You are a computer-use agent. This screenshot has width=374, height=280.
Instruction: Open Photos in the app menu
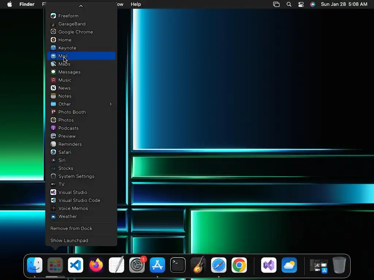(81, 120)
